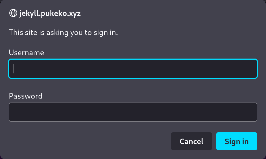Submit credentials using Sign in
266x159 pixels.
(x=236, y=141)
